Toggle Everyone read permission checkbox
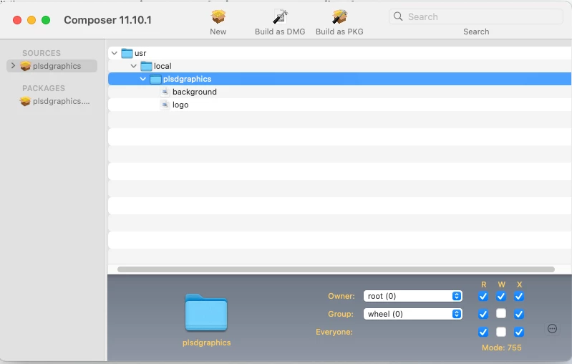The height and width of the screenshot is (364, 572). pos(483,332)
